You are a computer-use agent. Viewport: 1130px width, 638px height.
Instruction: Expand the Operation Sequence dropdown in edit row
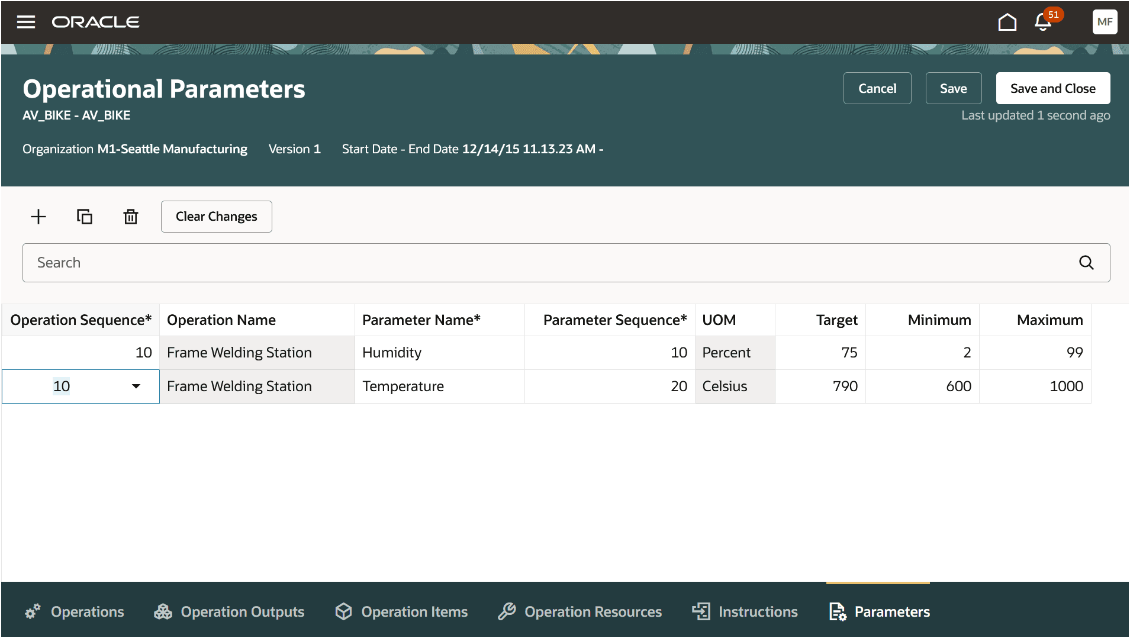(137, 386)
